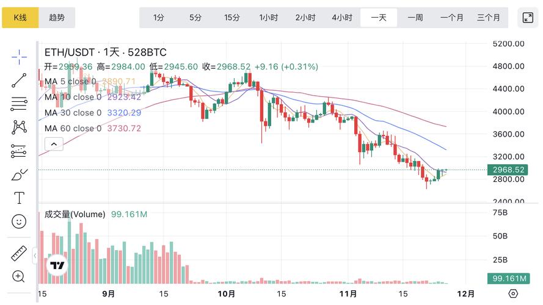This screenshot has width=543, height=305.
Task: Collapse the indicator legend with chevron
Action: 54,144
